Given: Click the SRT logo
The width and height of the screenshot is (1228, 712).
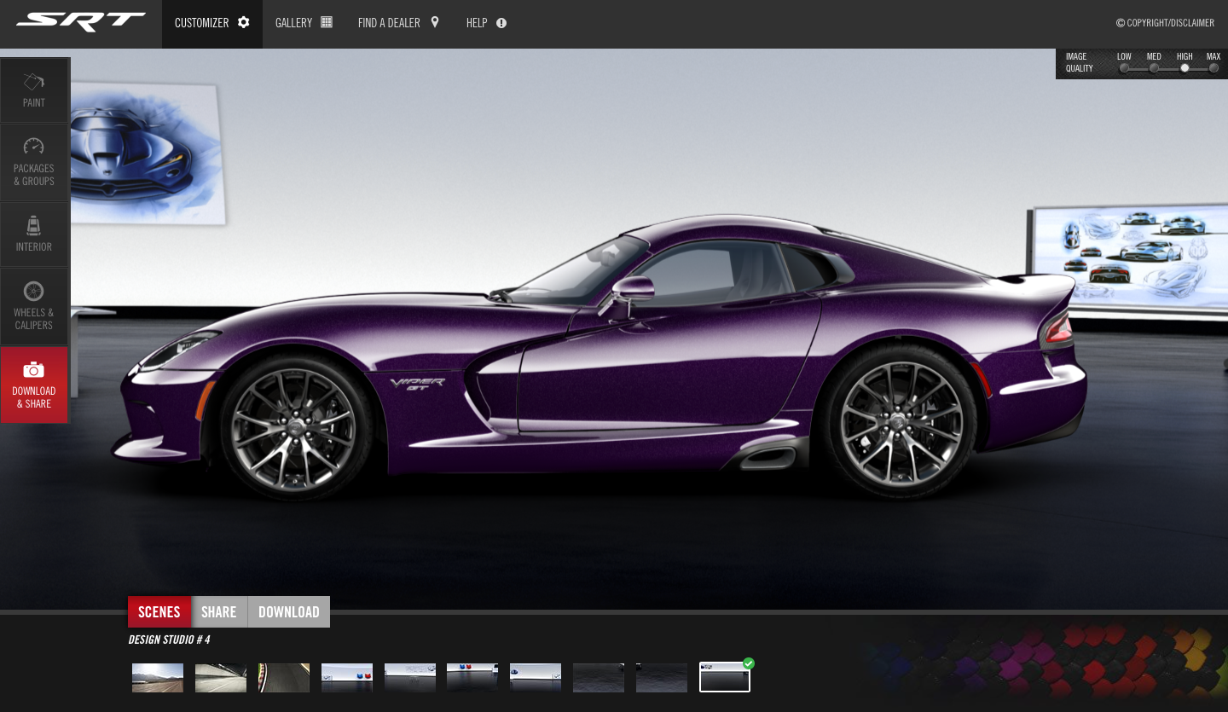Looking at the screenshot, I should coord(81,22).
